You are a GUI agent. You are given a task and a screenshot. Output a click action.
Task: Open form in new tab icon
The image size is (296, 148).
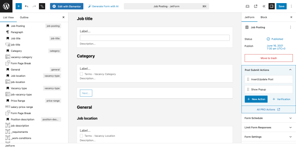(x=255, y=6)
